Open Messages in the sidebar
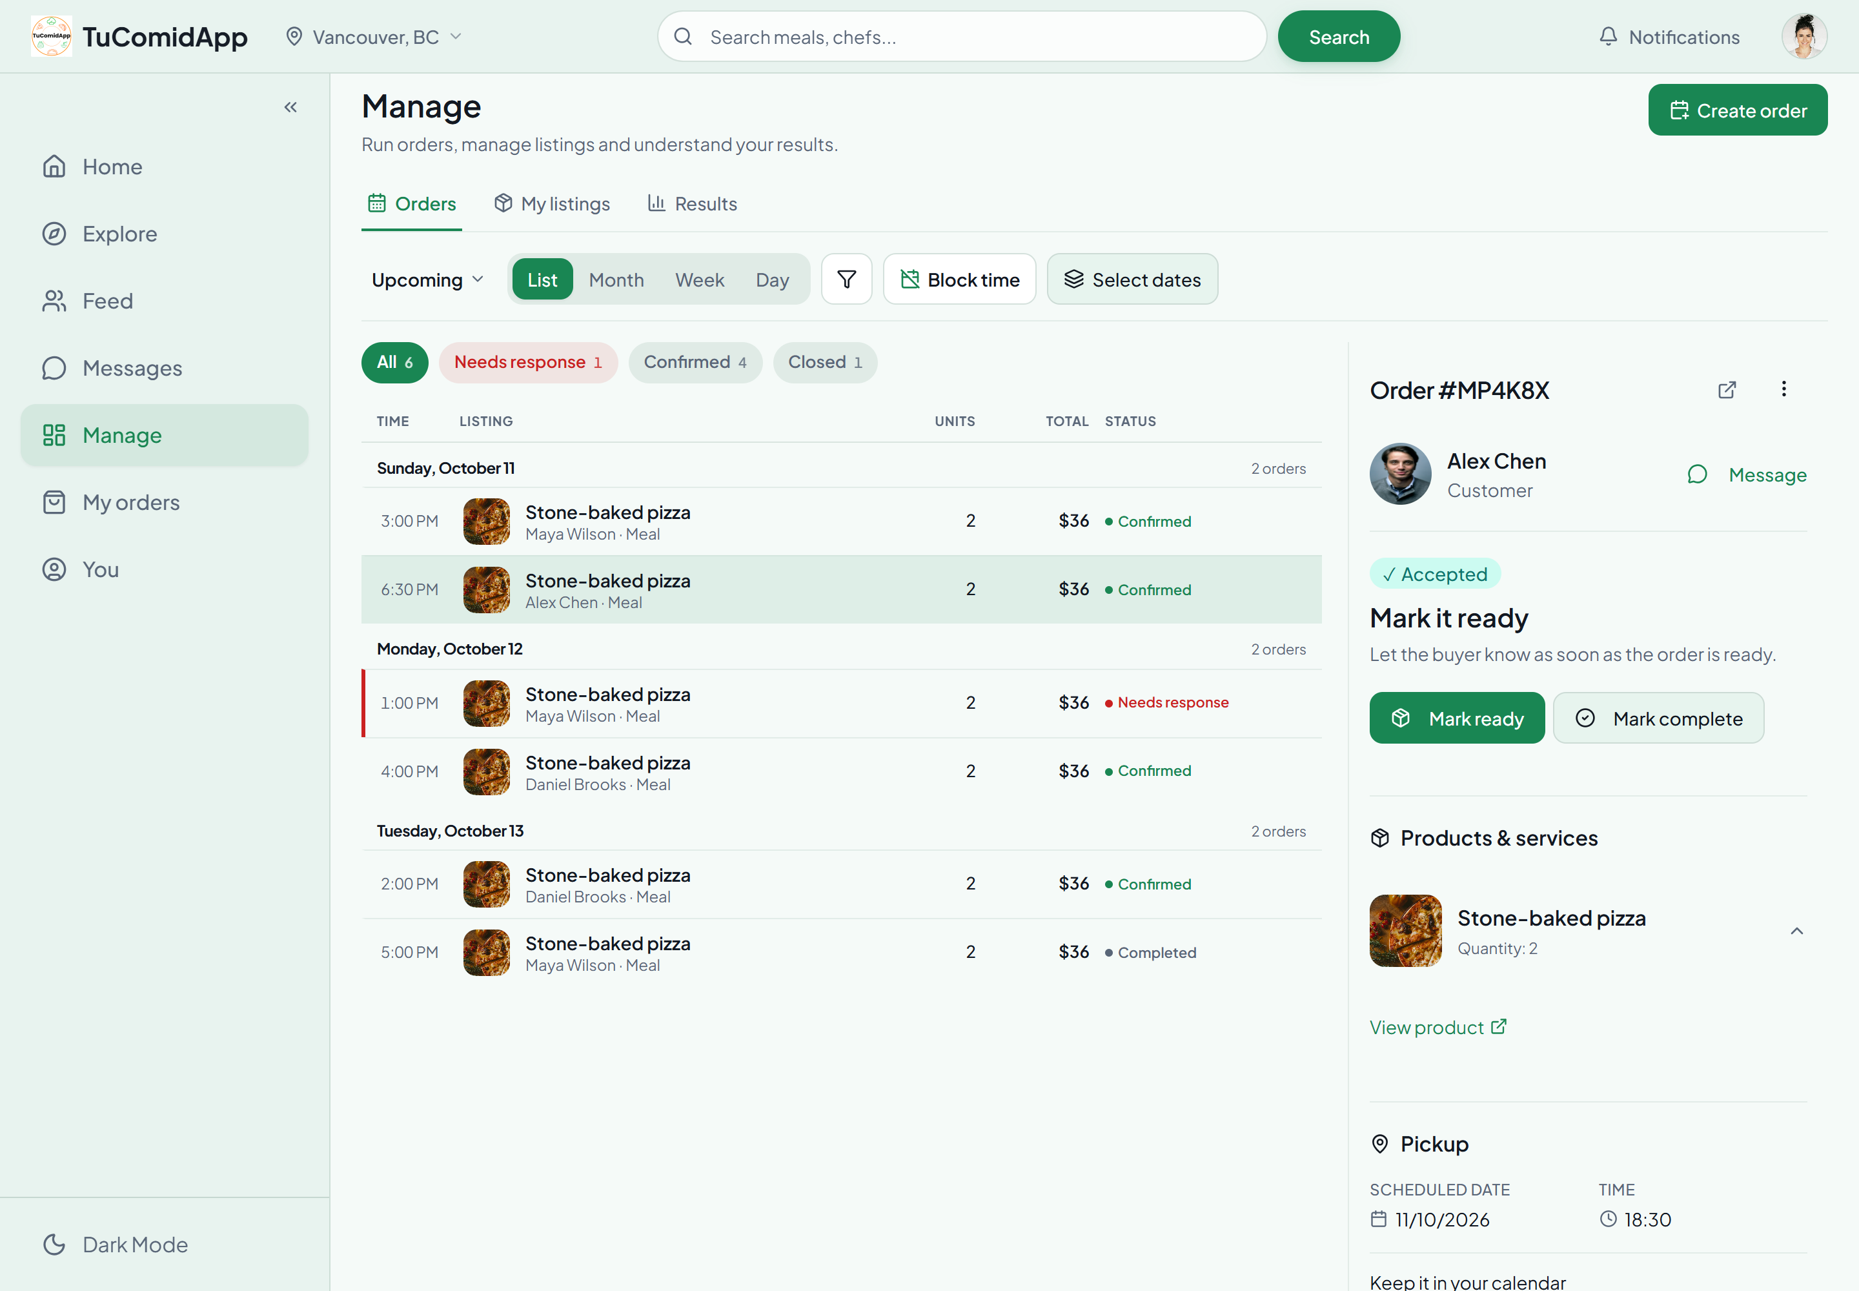The height and width of the screenshot is (1291, 1859). [164, 368]
